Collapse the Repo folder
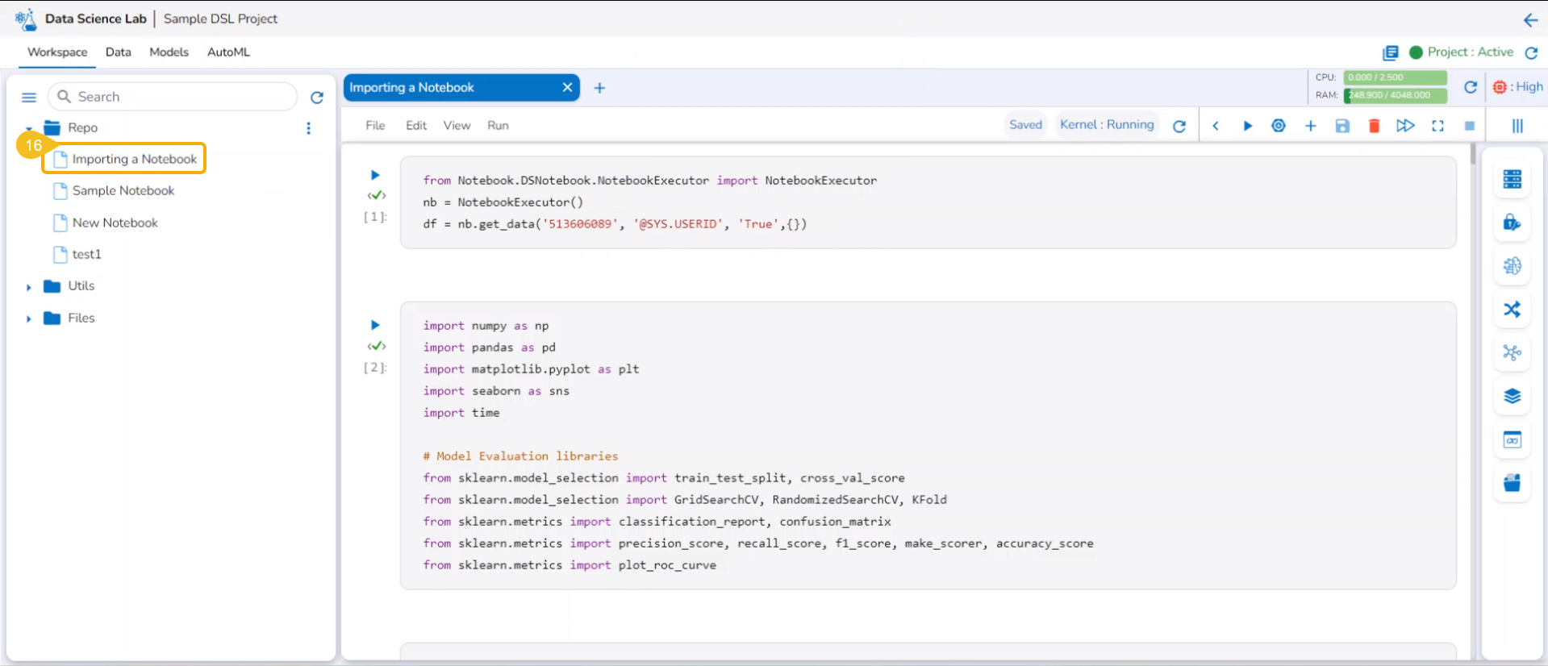The image size is (1548, 666). [29, 128]
